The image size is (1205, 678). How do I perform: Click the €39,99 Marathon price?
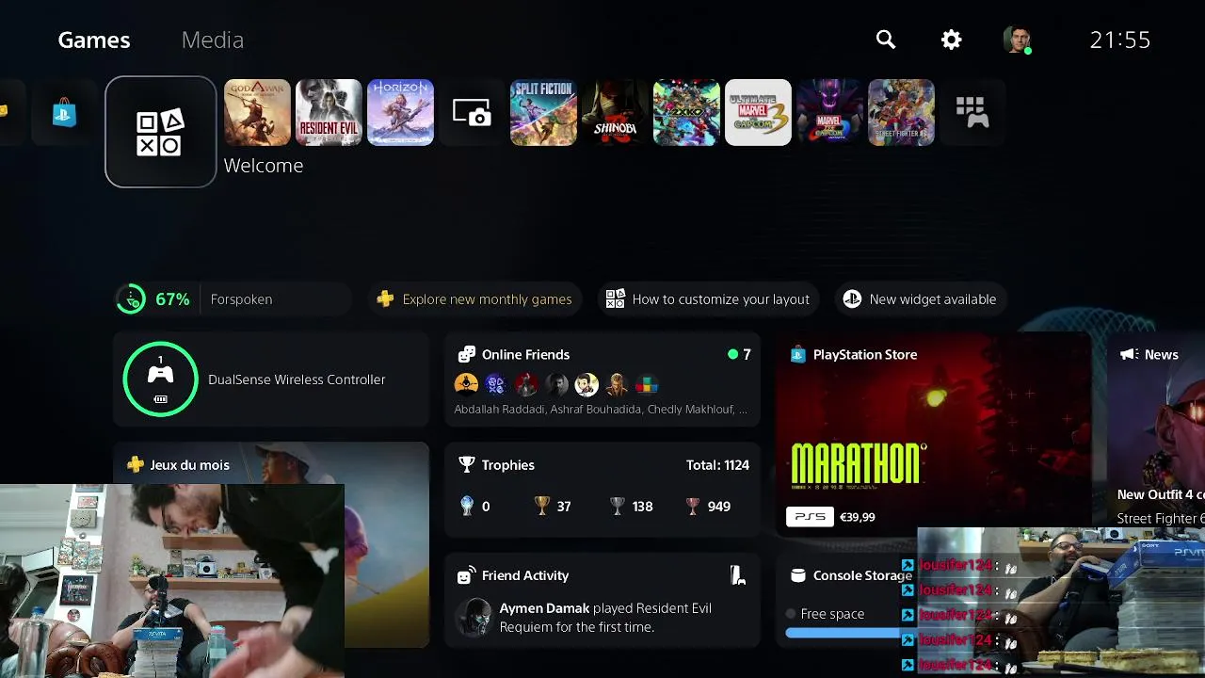click(857, 517)
